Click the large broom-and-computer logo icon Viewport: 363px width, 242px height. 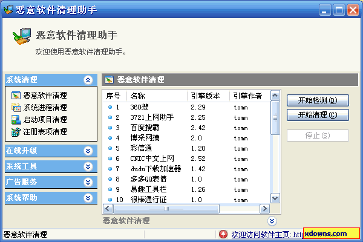coord(22,36)
